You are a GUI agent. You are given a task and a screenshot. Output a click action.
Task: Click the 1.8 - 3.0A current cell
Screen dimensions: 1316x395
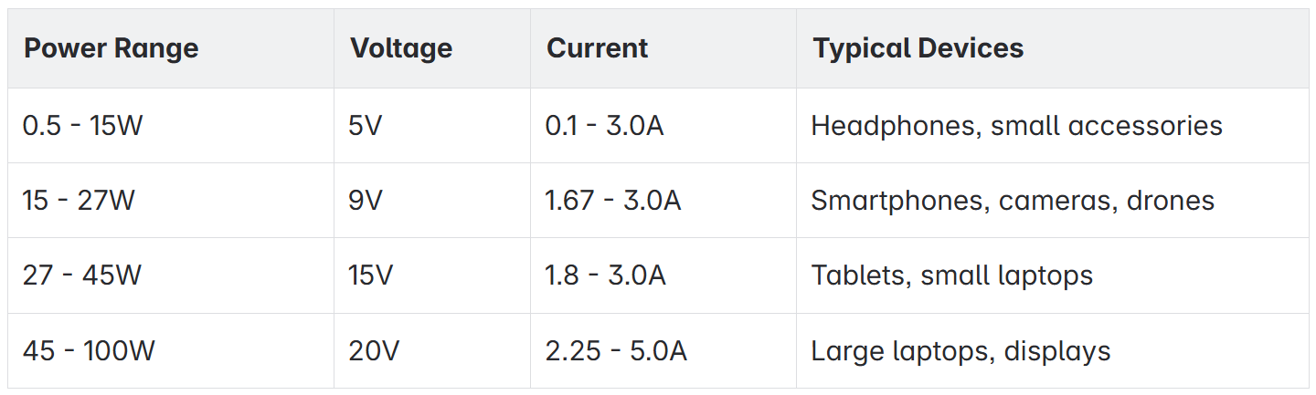[x=605, y=275]
